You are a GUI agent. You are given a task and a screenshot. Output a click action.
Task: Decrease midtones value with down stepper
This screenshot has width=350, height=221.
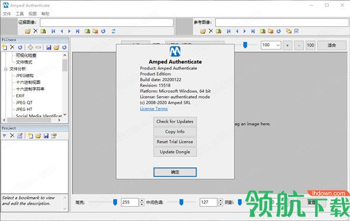coord(220,204)
